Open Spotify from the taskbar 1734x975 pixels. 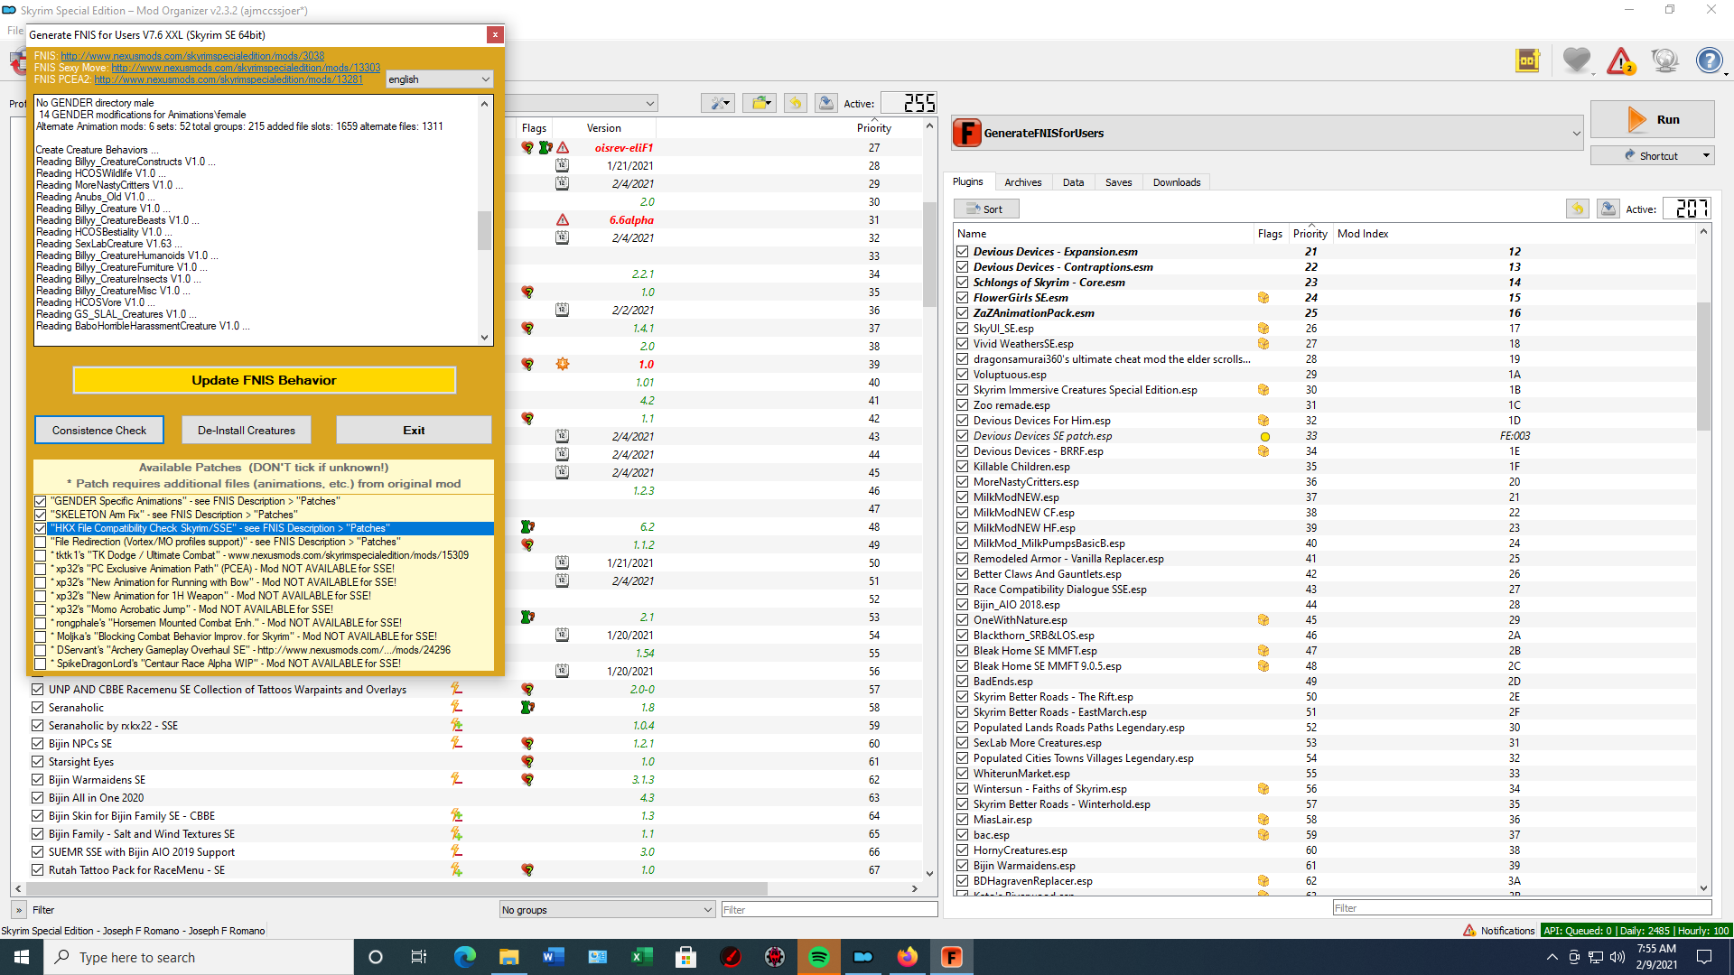(819, 957)
